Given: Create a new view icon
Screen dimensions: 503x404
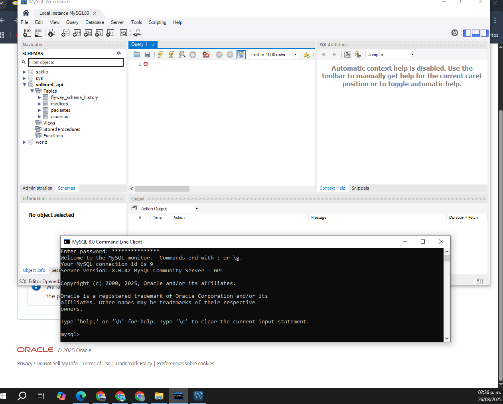Looking at the screenshot, I should click(88, 33).
